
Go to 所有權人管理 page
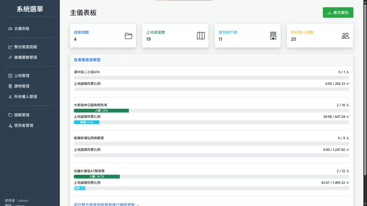click(25, 97)
